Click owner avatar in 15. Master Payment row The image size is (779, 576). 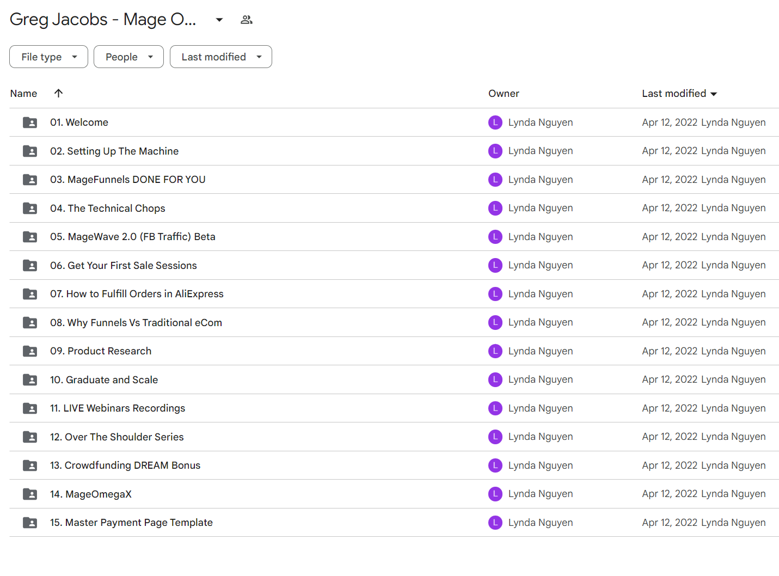click(495, 523)
